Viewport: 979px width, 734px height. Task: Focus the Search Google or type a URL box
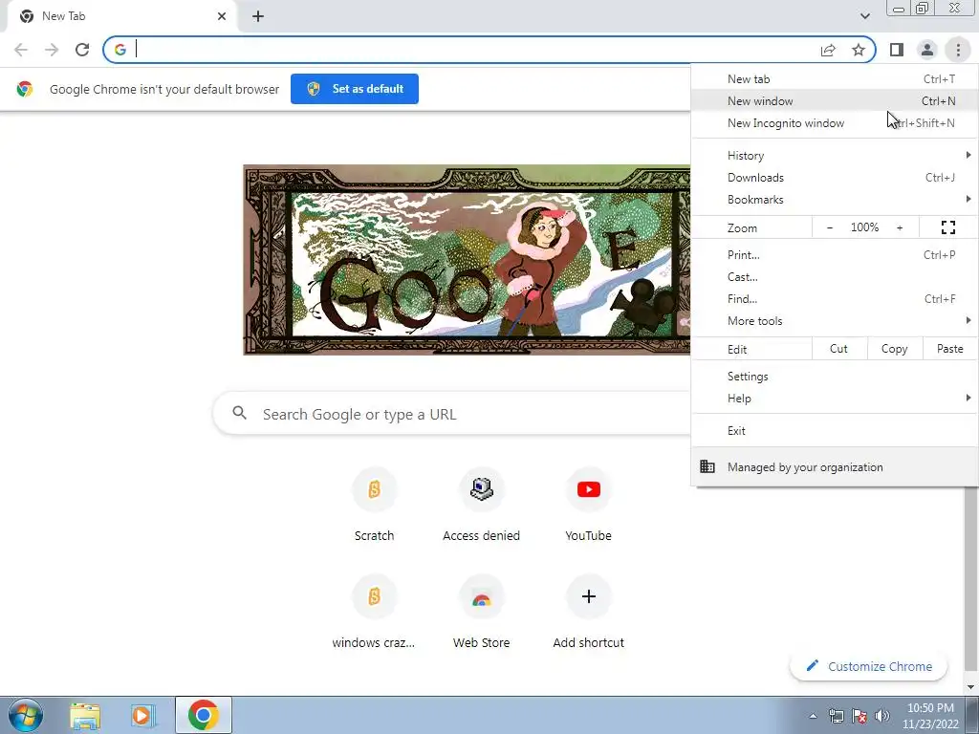coord(452,414)
